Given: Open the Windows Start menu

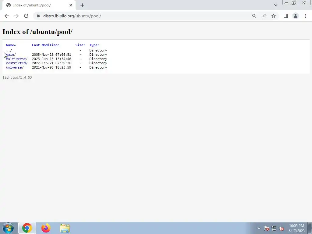Looking at the screenshot, I should click(x=8, y=228).
